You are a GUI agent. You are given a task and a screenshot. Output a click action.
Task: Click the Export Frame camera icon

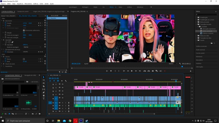click(153, 71)
